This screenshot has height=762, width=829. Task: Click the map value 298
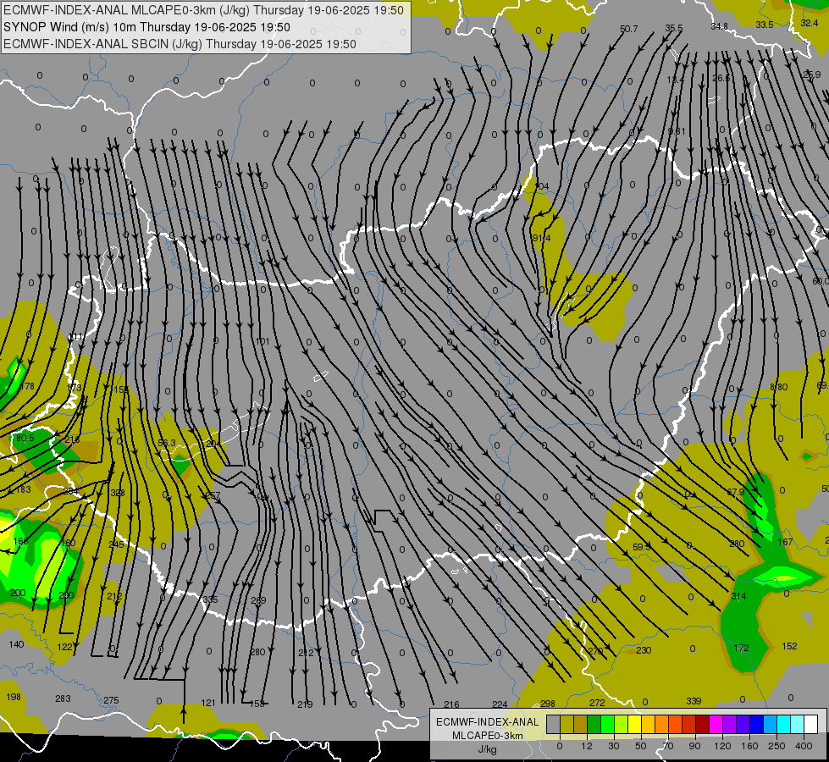point(548,704)
